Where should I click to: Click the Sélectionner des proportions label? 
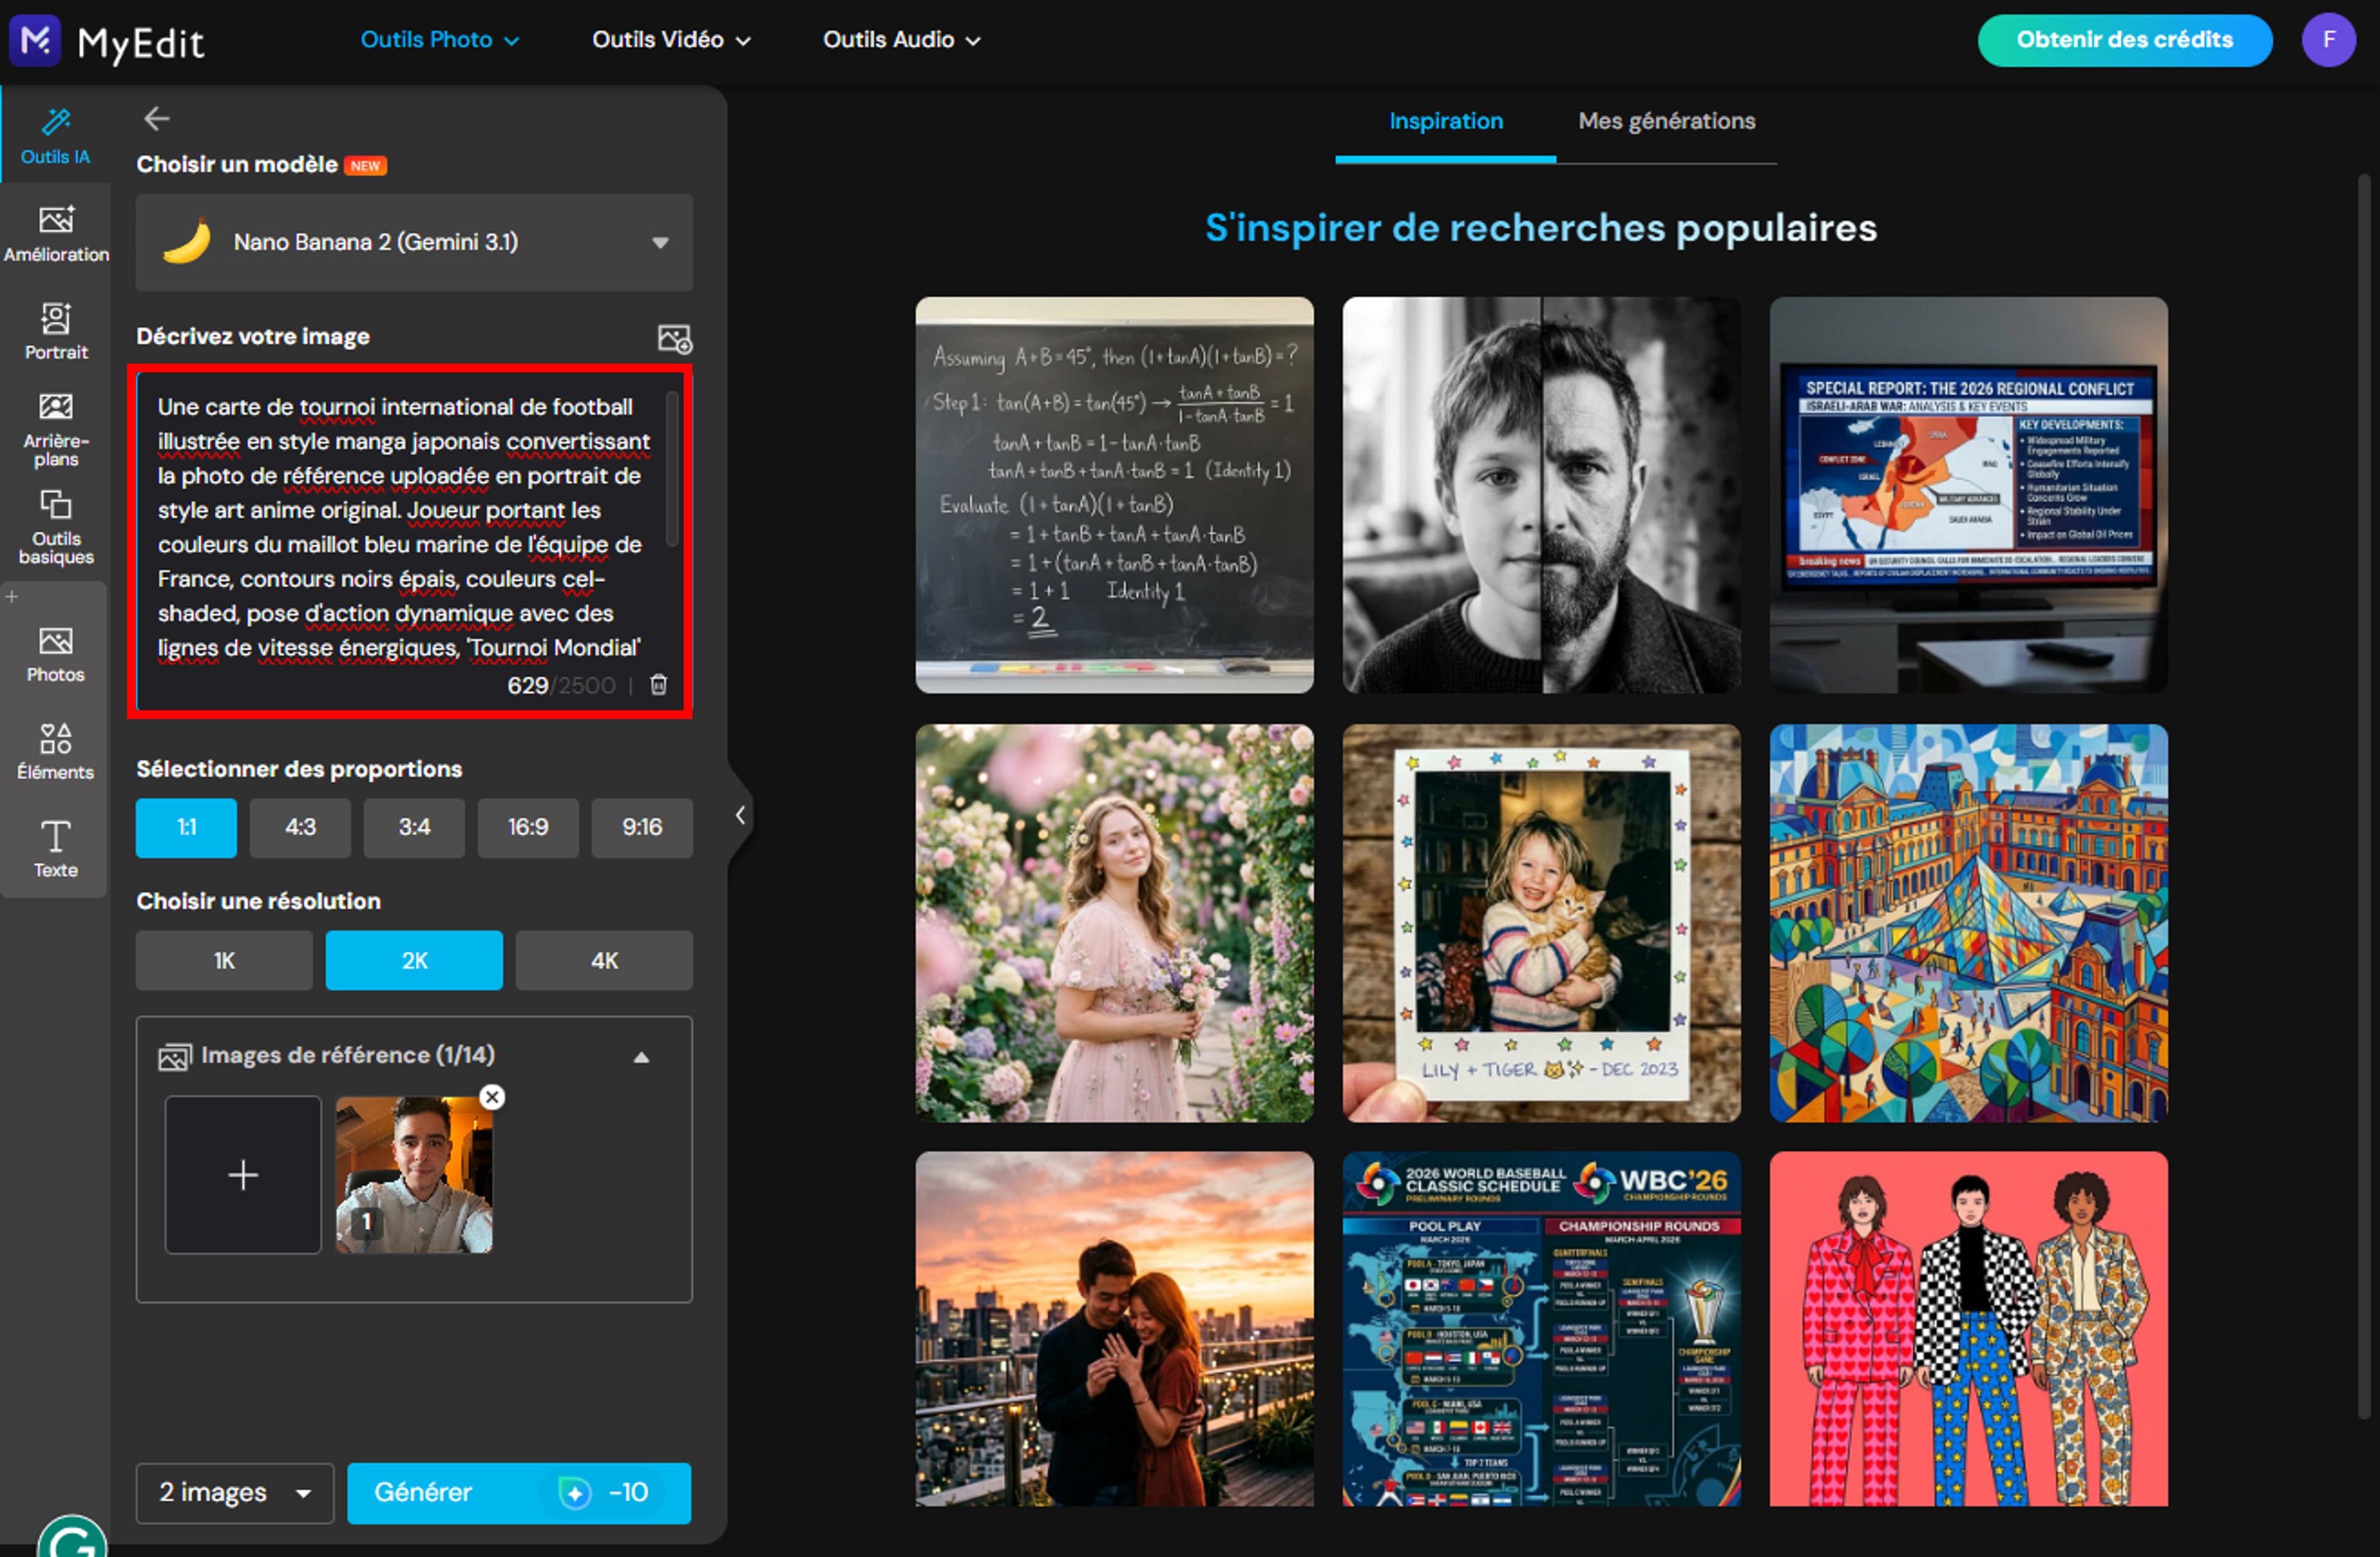point(299,769)
